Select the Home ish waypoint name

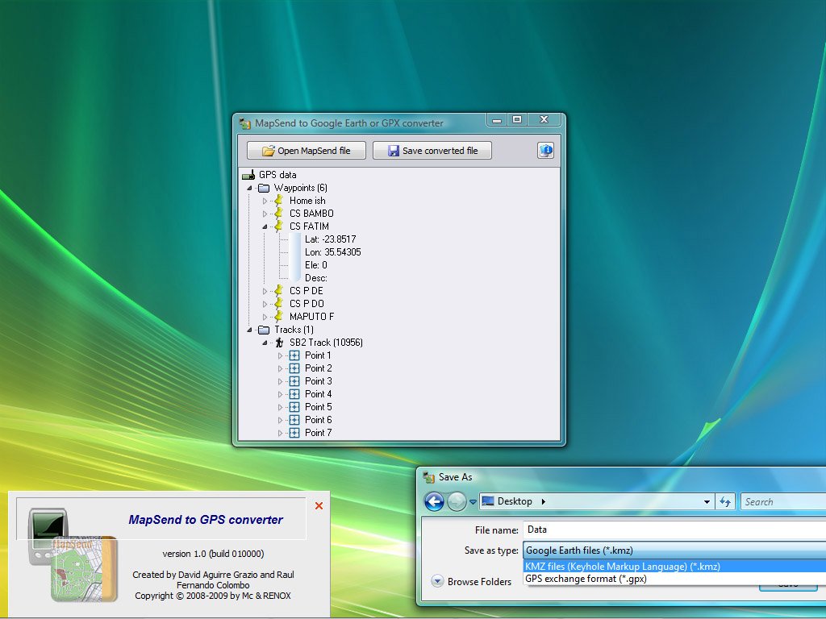[307, 201]
